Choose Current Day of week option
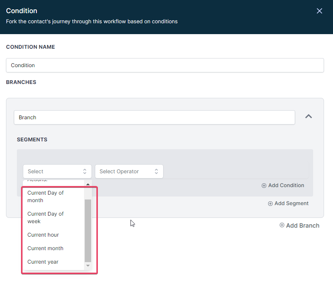The width and height of the screenshot is (333, 300). pos(45,217)
